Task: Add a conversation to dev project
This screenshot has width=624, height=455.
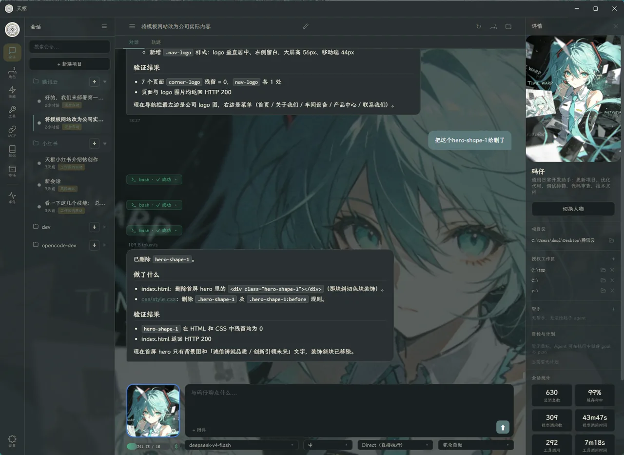Action: click(x=95, y=227)
